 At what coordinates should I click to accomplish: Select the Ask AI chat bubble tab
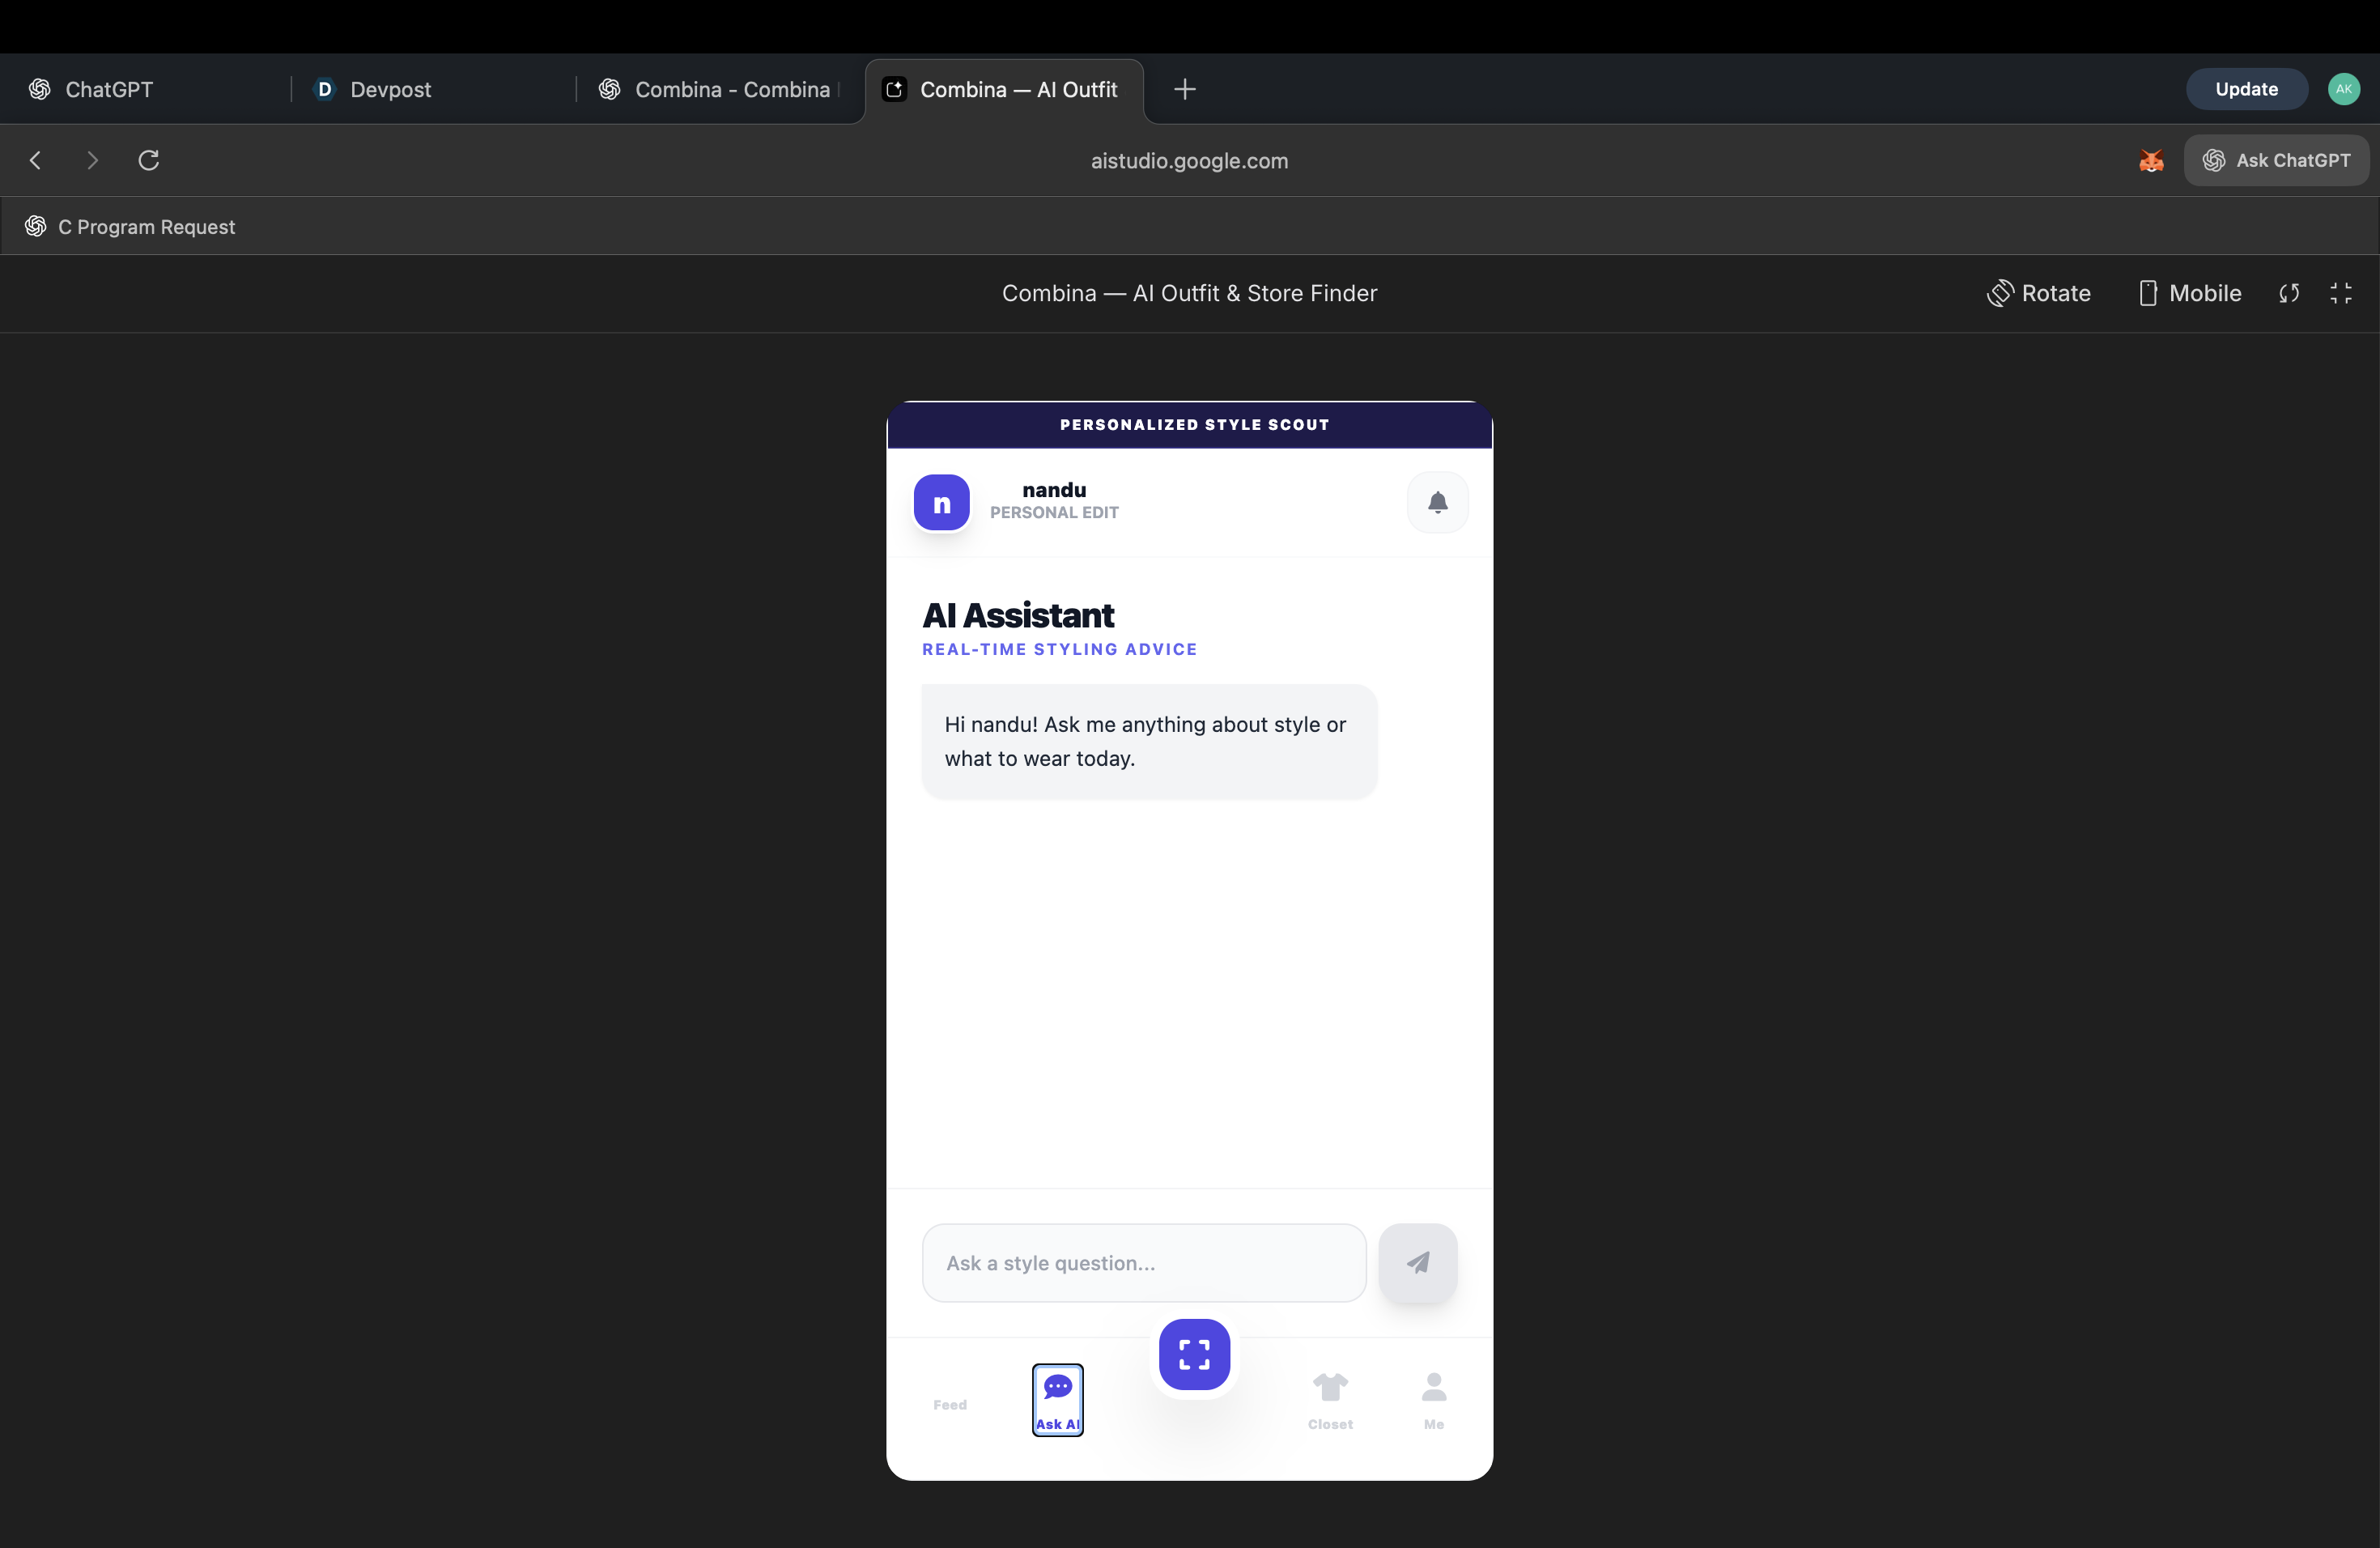[x=1057, y=1399]
